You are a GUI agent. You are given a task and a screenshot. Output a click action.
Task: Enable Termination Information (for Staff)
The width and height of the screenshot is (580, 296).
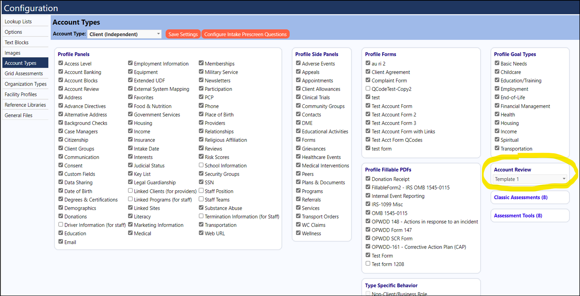(x=201, y=216)
